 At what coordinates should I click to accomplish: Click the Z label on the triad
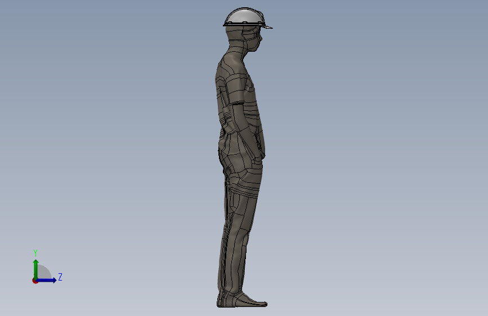(x=60, y=277)
